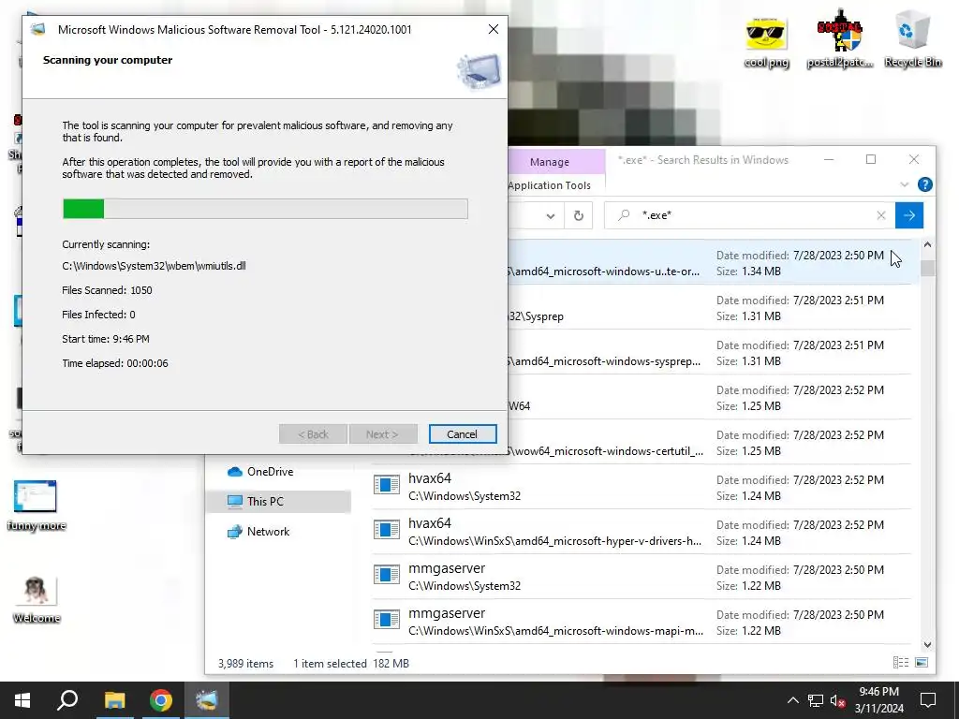Image resolution: width=959 pixels, height=719 pixels.
Task: Open File Explorer from the taskbar
Action: coord(114,700)
